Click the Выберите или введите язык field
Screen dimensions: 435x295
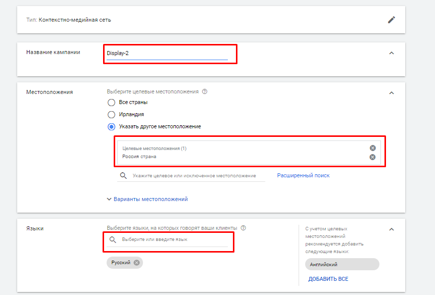coord(172,239)
